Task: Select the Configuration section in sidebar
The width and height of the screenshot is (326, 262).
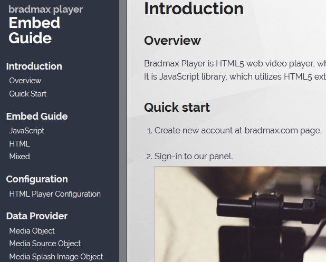Action: 36,179
